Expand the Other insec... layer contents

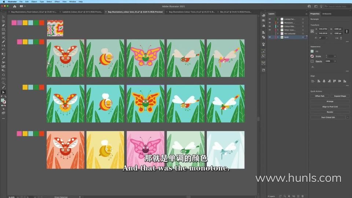(278, 30)
